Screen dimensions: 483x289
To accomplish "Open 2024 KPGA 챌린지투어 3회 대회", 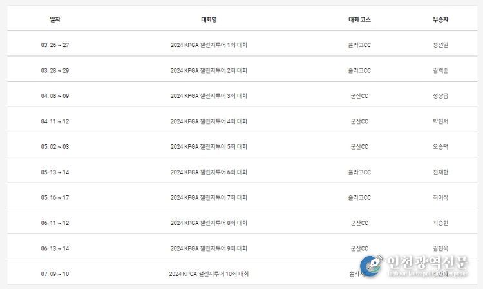I will tap(209, 96).
